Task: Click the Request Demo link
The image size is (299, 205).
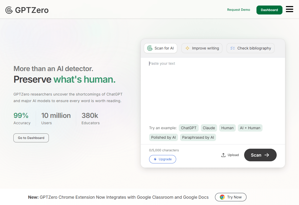Action: click(x=239, y=10)
